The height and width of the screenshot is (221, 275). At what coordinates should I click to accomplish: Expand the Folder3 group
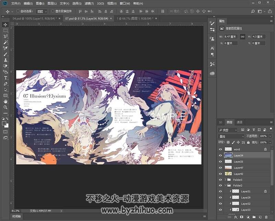click(x=225, y=179)
